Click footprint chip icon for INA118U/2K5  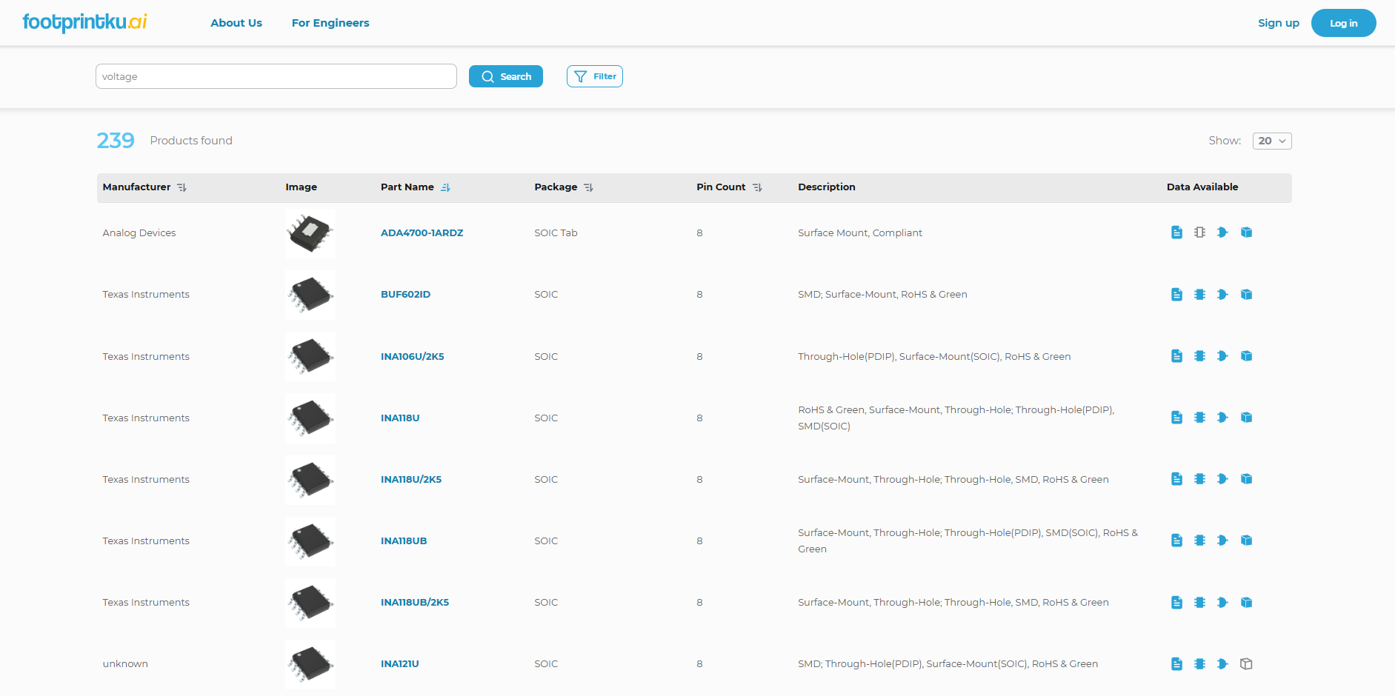pyautogui.click(x=1199, y=479)
